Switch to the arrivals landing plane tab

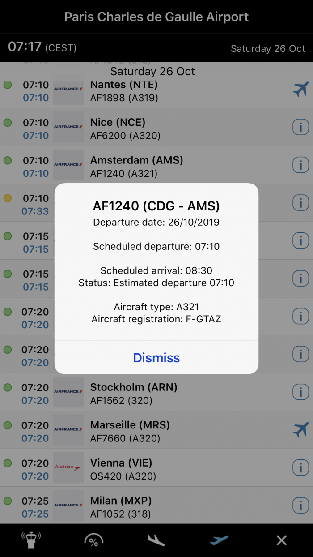pyautogui.click(x=156, y=540)
